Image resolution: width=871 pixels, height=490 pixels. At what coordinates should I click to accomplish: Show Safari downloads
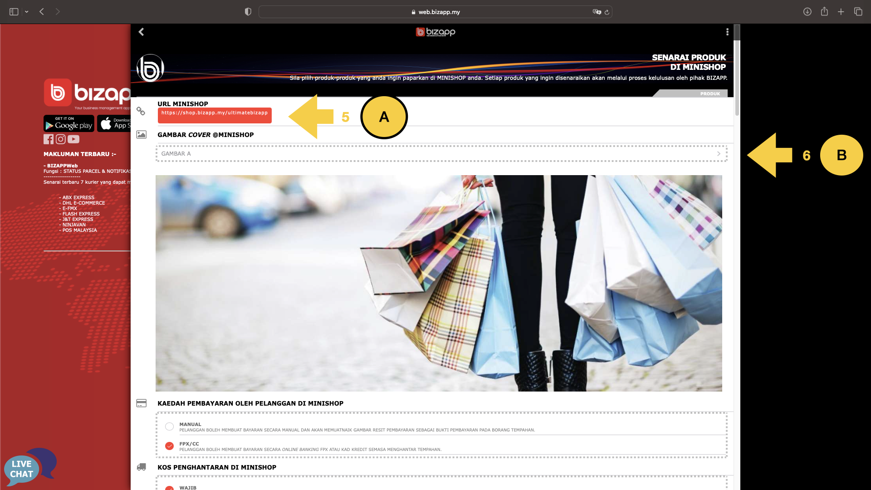807,12
